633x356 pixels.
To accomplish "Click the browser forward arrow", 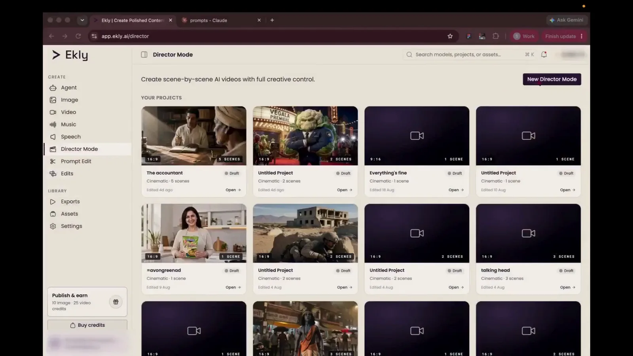I will 65,36.
